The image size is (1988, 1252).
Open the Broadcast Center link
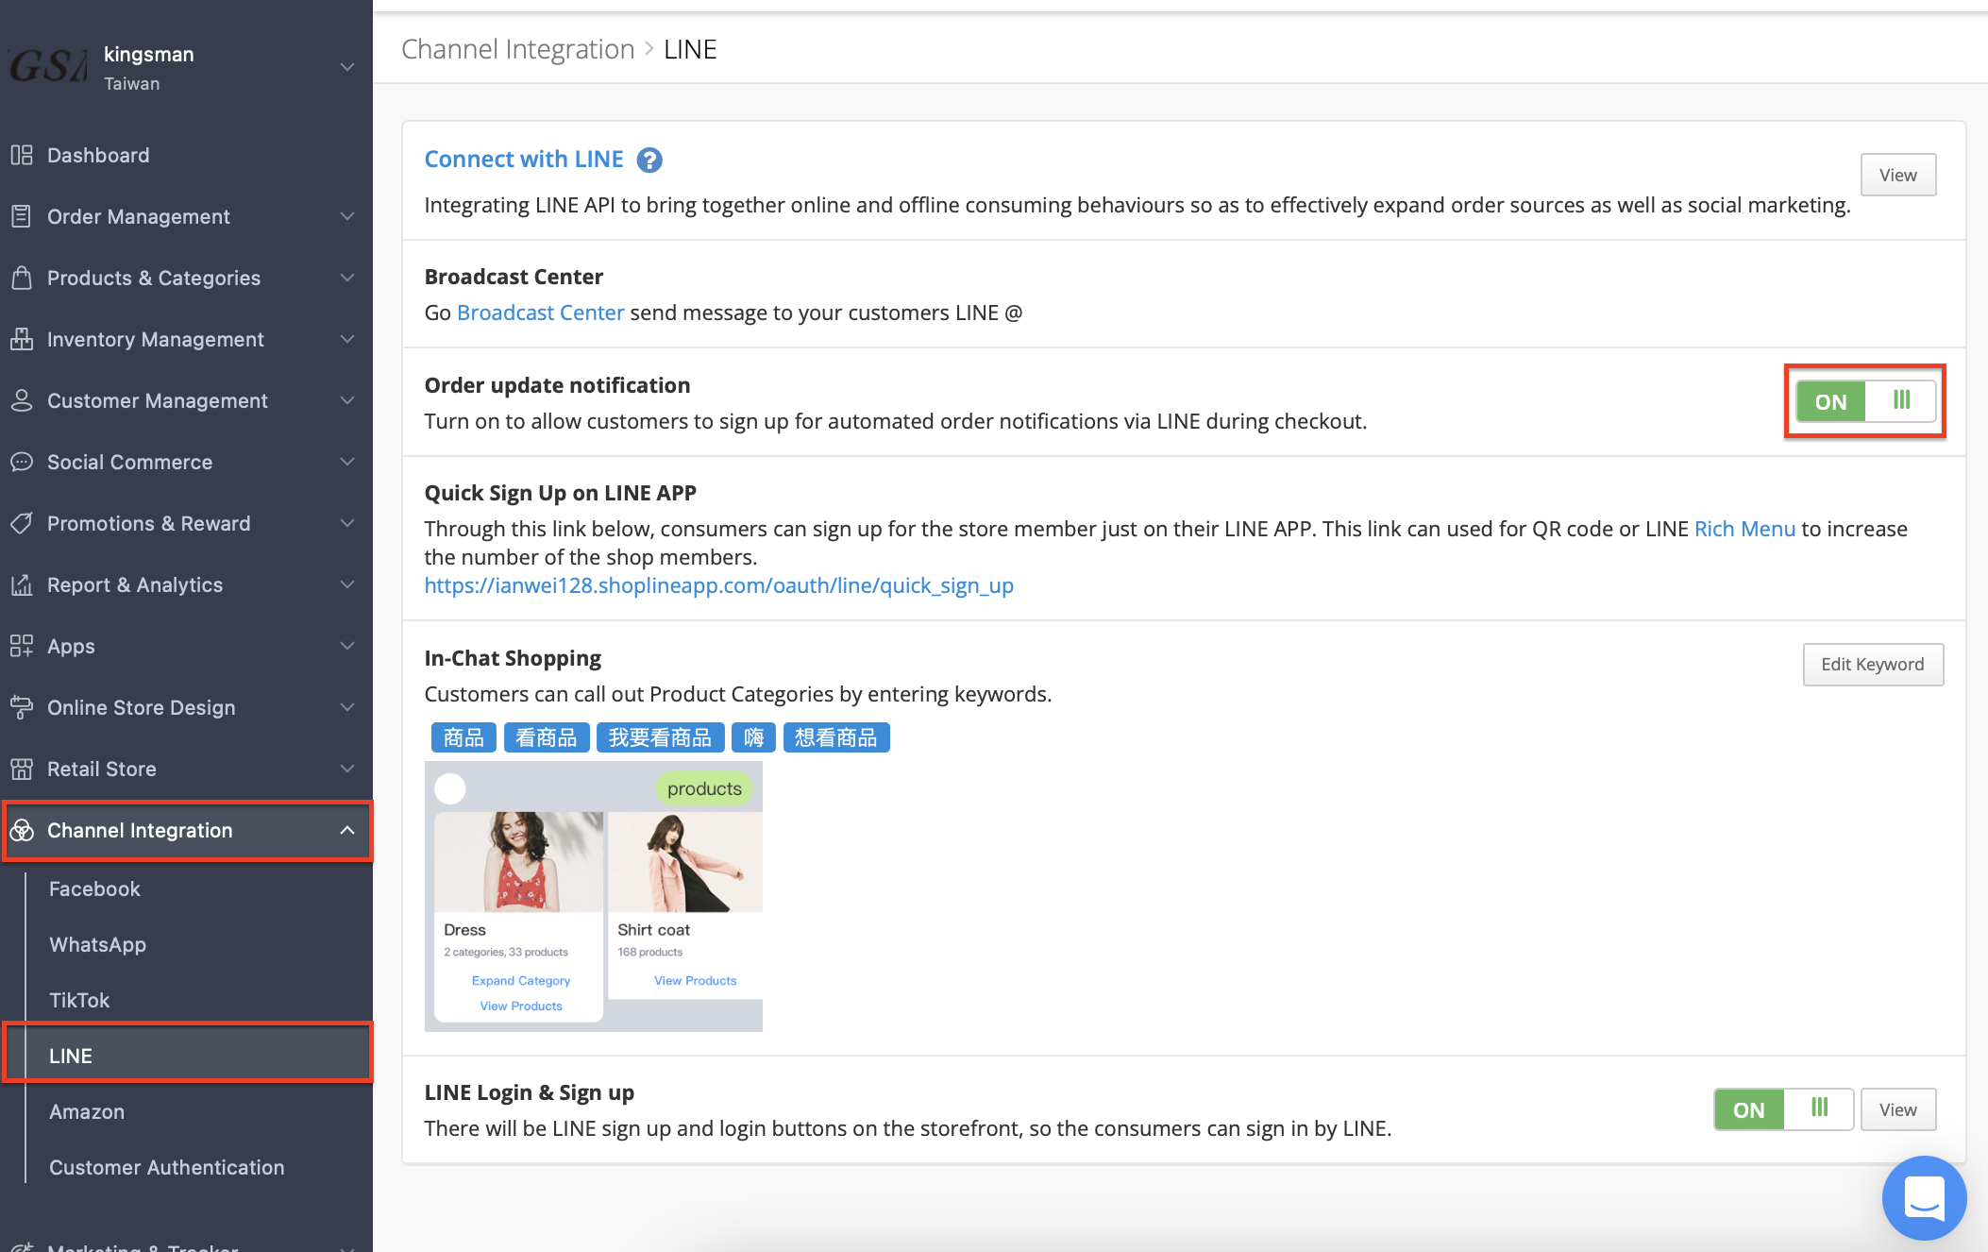click(540, 313)
